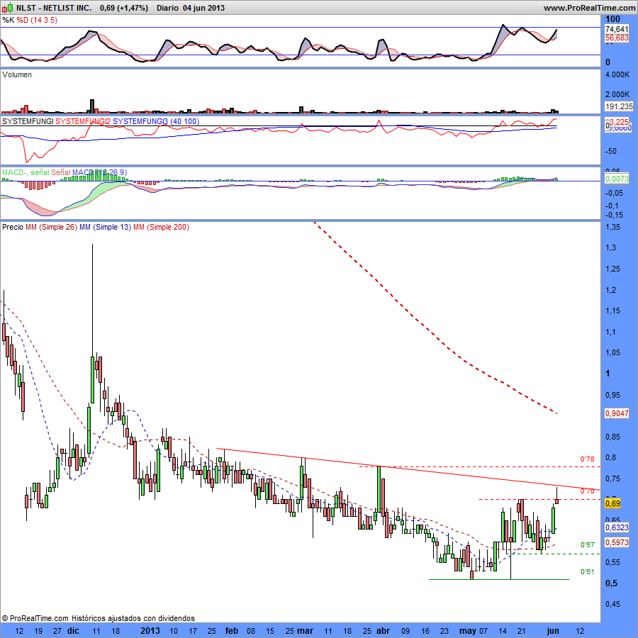Click the %D (14 3 5) stochastic label
The height and width of the screenshot is (638, 638).
37,20
